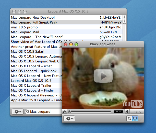Select 'Mac OS X Leopard – New Featur' row
The width and height of the screenshot is (156, 133).
click(x=36, y=76)
